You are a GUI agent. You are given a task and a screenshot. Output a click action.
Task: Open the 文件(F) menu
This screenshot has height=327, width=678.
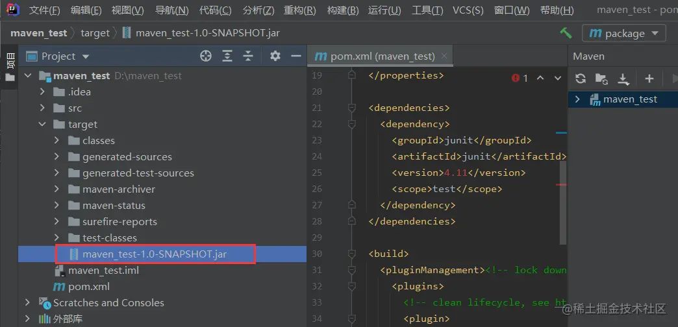coord(45,10)
